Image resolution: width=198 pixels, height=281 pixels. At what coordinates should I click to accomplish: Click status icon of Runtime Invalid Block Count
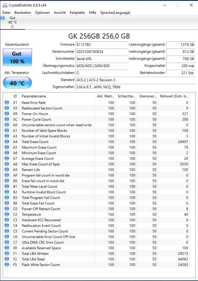7,192
